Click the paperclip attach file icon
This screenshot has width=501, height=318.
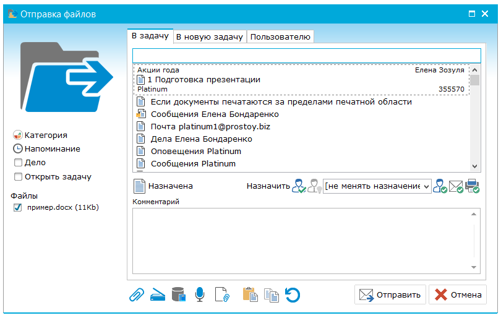point(137,294)
